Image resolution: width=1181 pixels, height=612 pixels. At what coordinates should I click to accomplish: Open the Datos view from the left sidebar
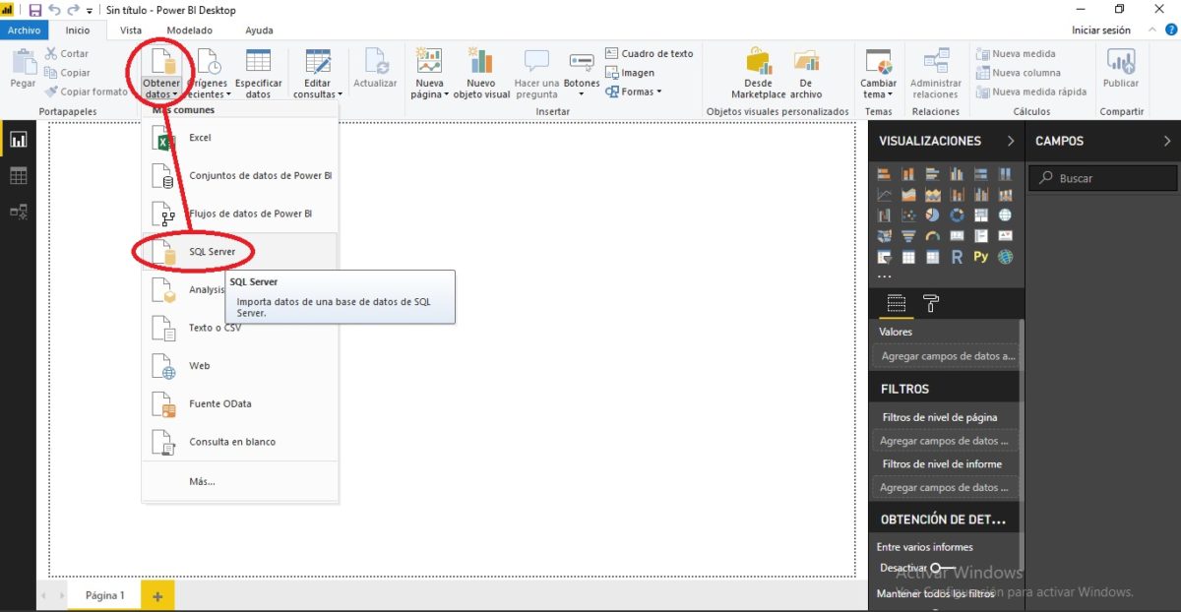click(18, 175)
